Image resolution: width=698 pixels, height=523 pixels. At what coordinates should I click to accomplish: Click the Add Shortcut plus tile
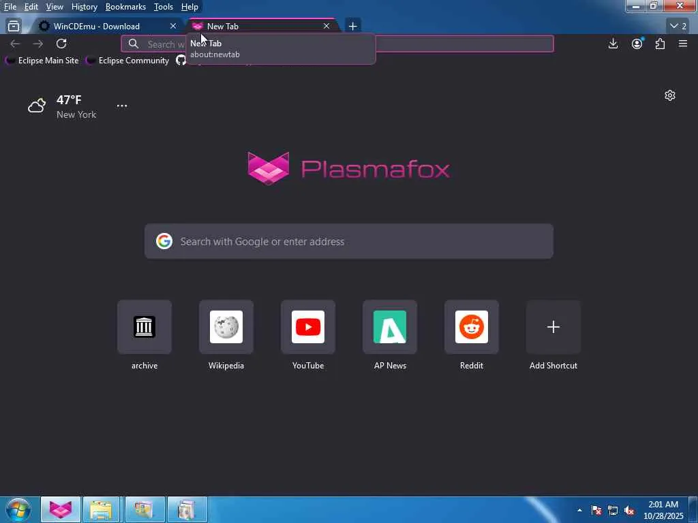click(553, 327)
